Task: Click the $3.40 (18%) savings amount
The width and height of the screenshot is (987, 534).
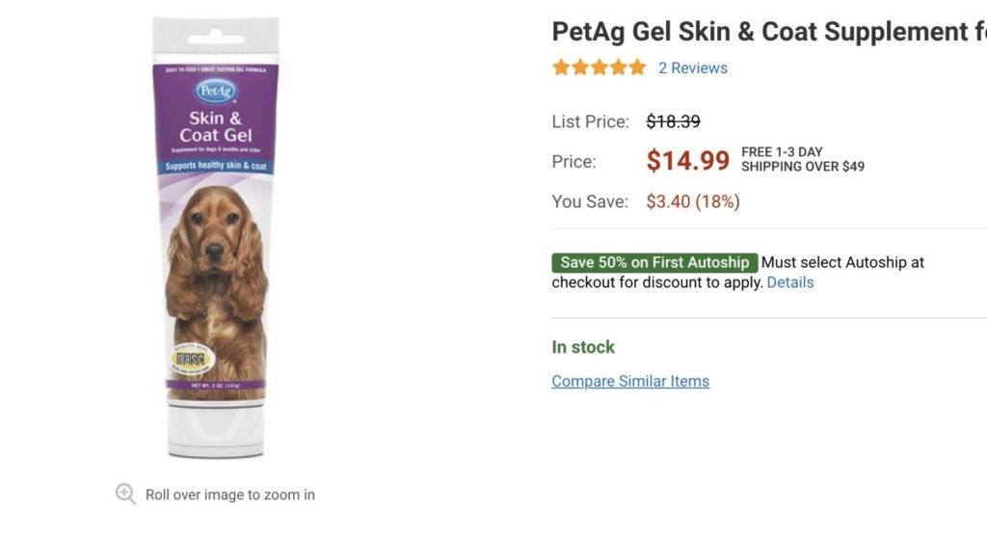Action: click(692, 201)
